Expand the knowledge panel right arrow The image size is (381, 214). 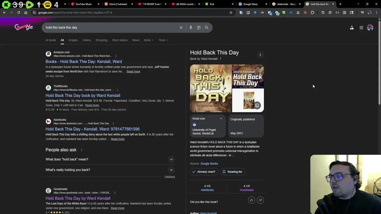coord(260,55)
